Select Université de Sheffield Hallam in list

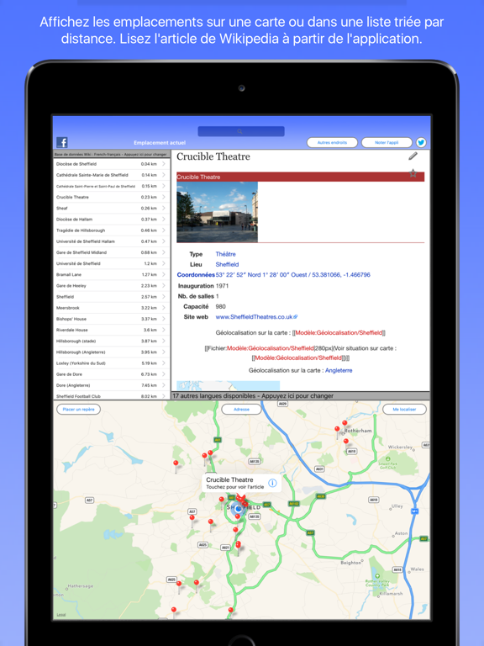(x=112, y=241)
